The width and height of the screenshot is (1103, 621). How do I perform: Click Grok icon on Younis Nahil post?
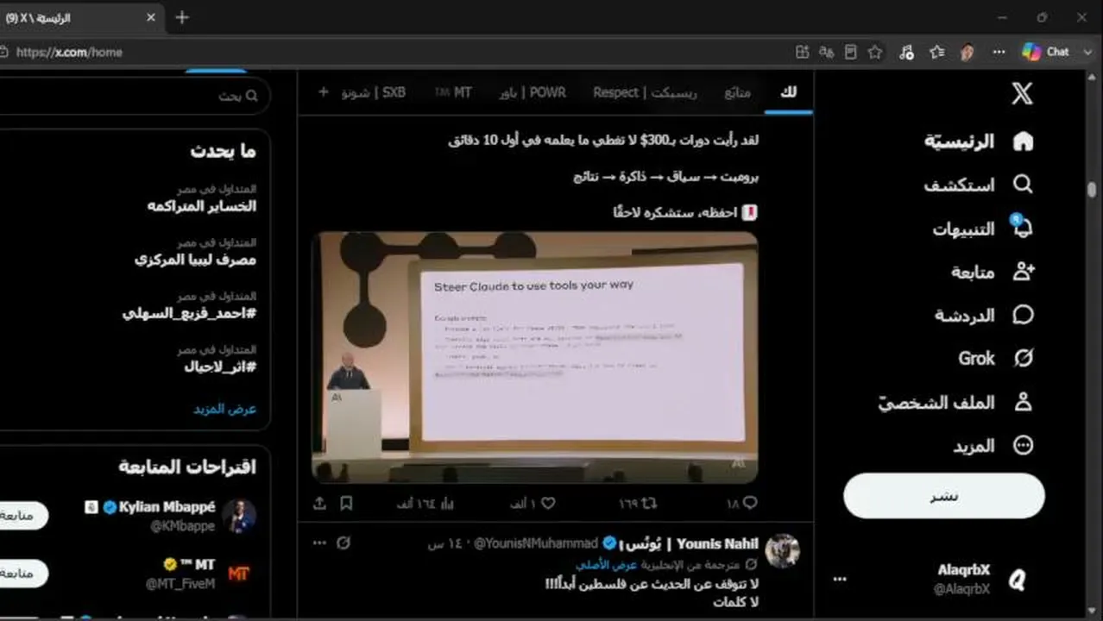coord(344,543)
